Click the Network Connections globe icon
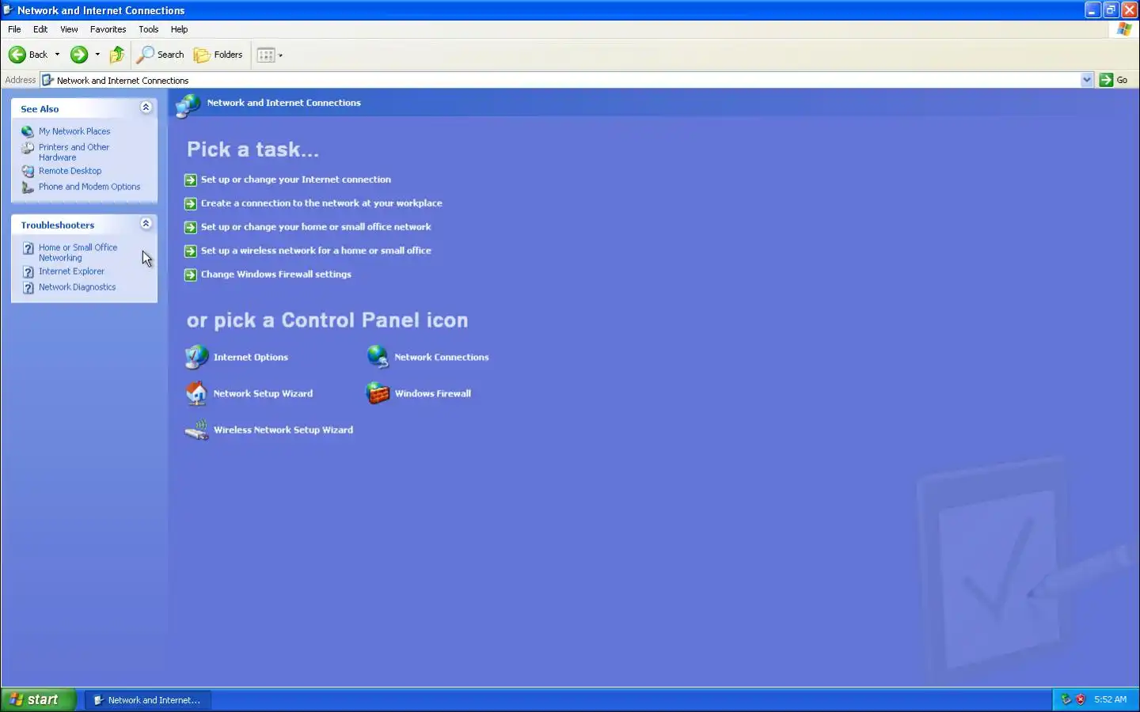The height and width of the screenshot is (712, 1140). 378,357
